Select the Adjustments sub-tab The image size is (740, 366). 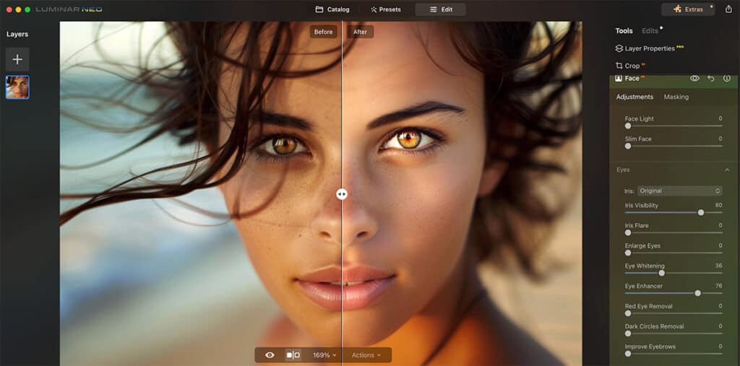[x=634, y=97]
